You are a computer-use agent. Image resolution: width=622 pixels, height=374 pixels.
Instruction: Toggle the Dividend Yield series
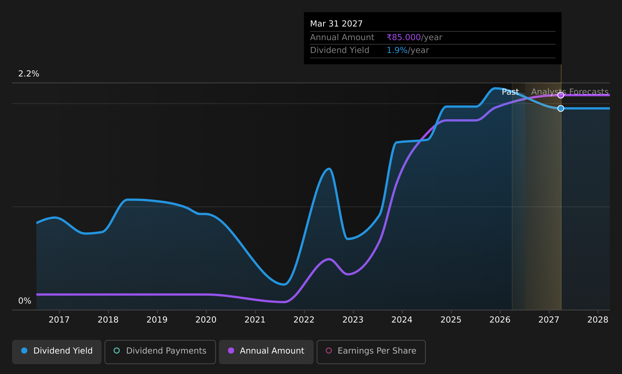tap(57, 352)
